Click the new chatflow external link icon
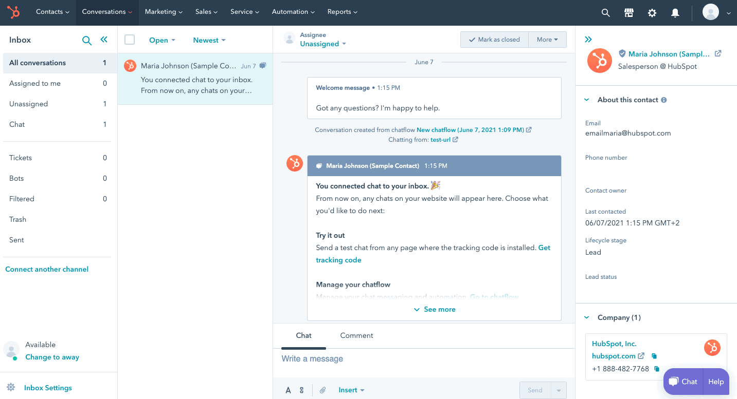This screenshot has width=737, height=399. [x=529, y=130]
